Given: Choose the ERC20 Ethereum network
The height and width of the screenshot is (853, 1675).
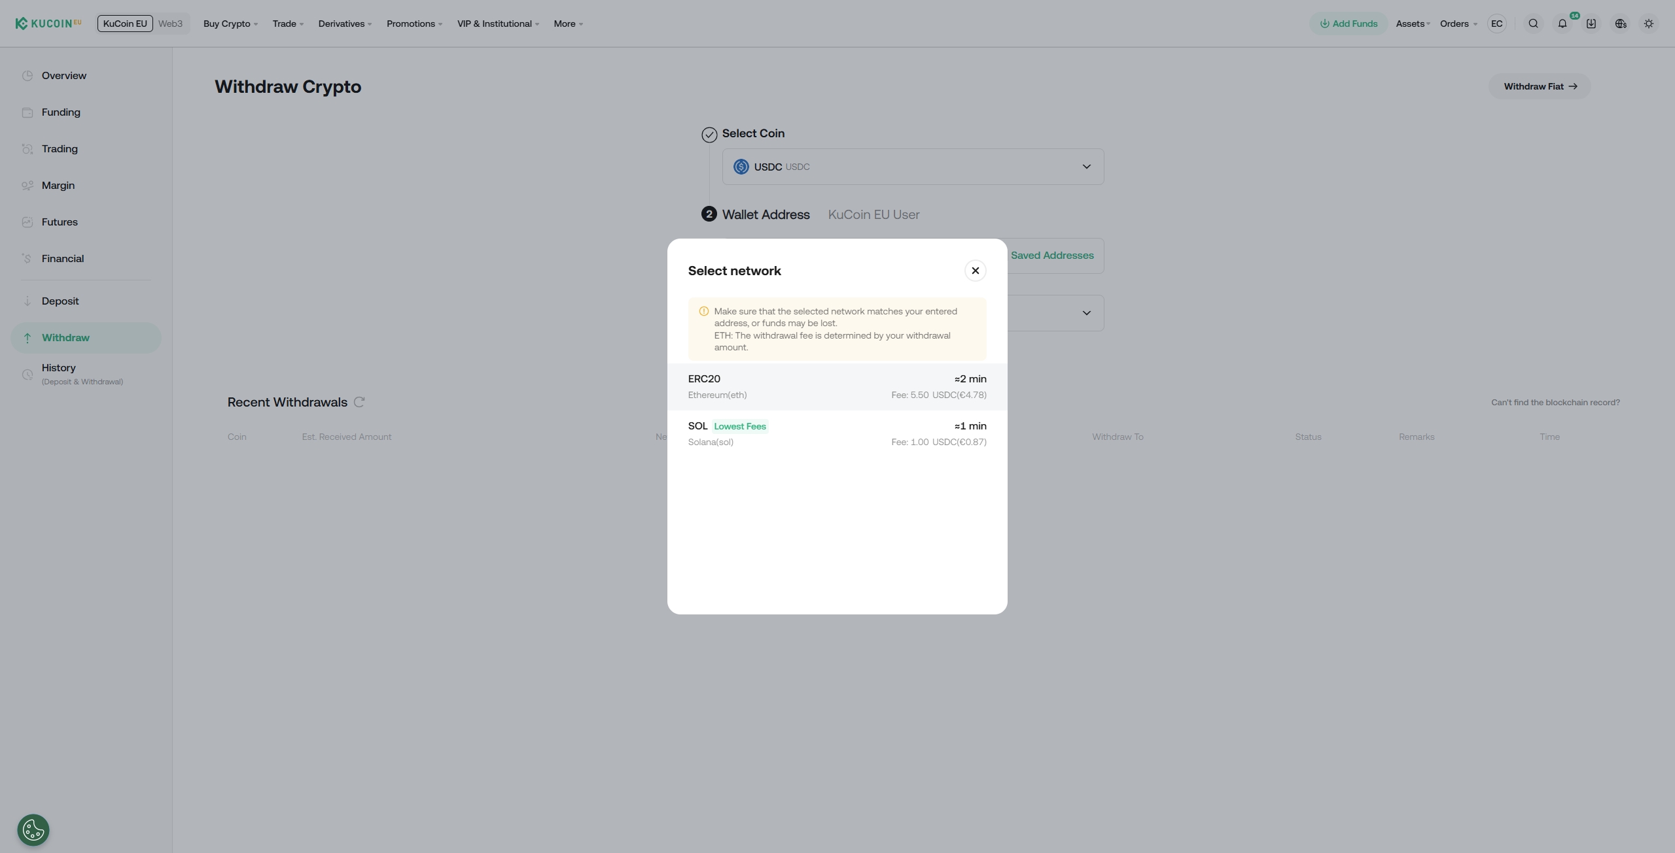Looking at the screenshot, I should (x=837, y=387).
